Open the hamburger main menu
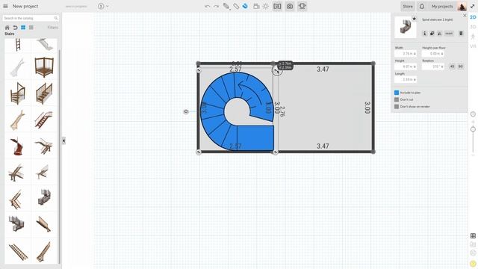The width and height of the screenshot is (478, 269). click(5, 6)
